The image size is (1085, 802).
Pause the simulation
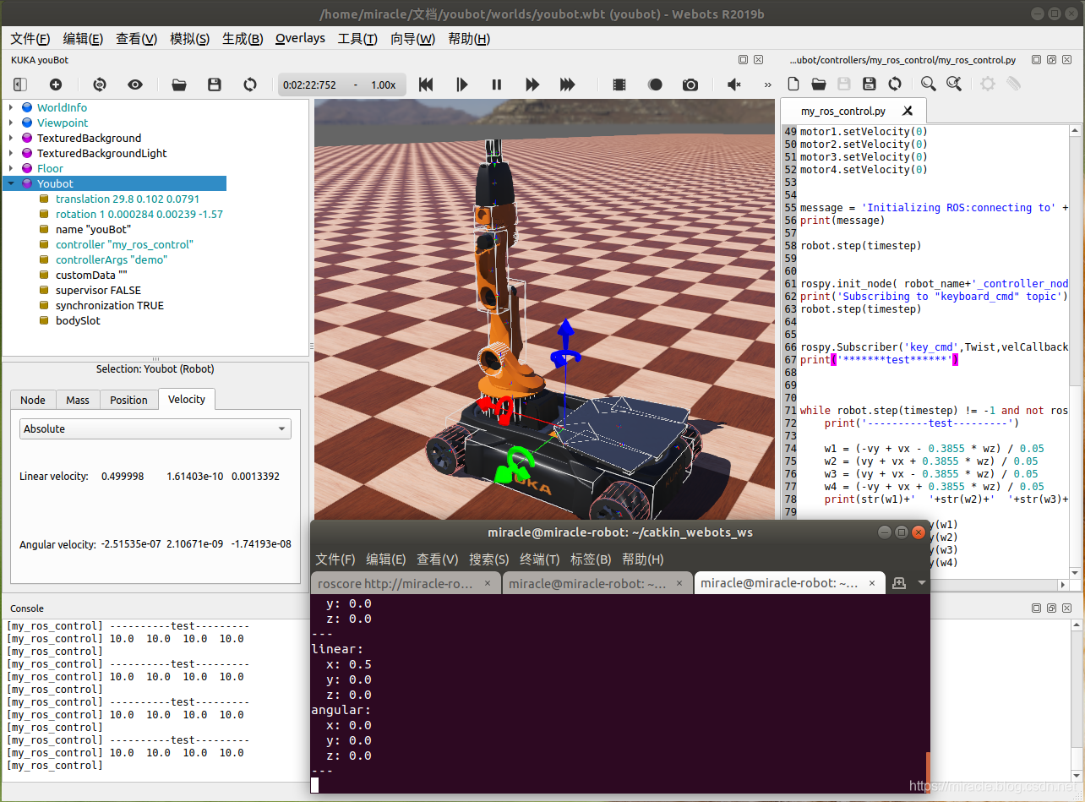pyautogui.click(x=497, y=85)
